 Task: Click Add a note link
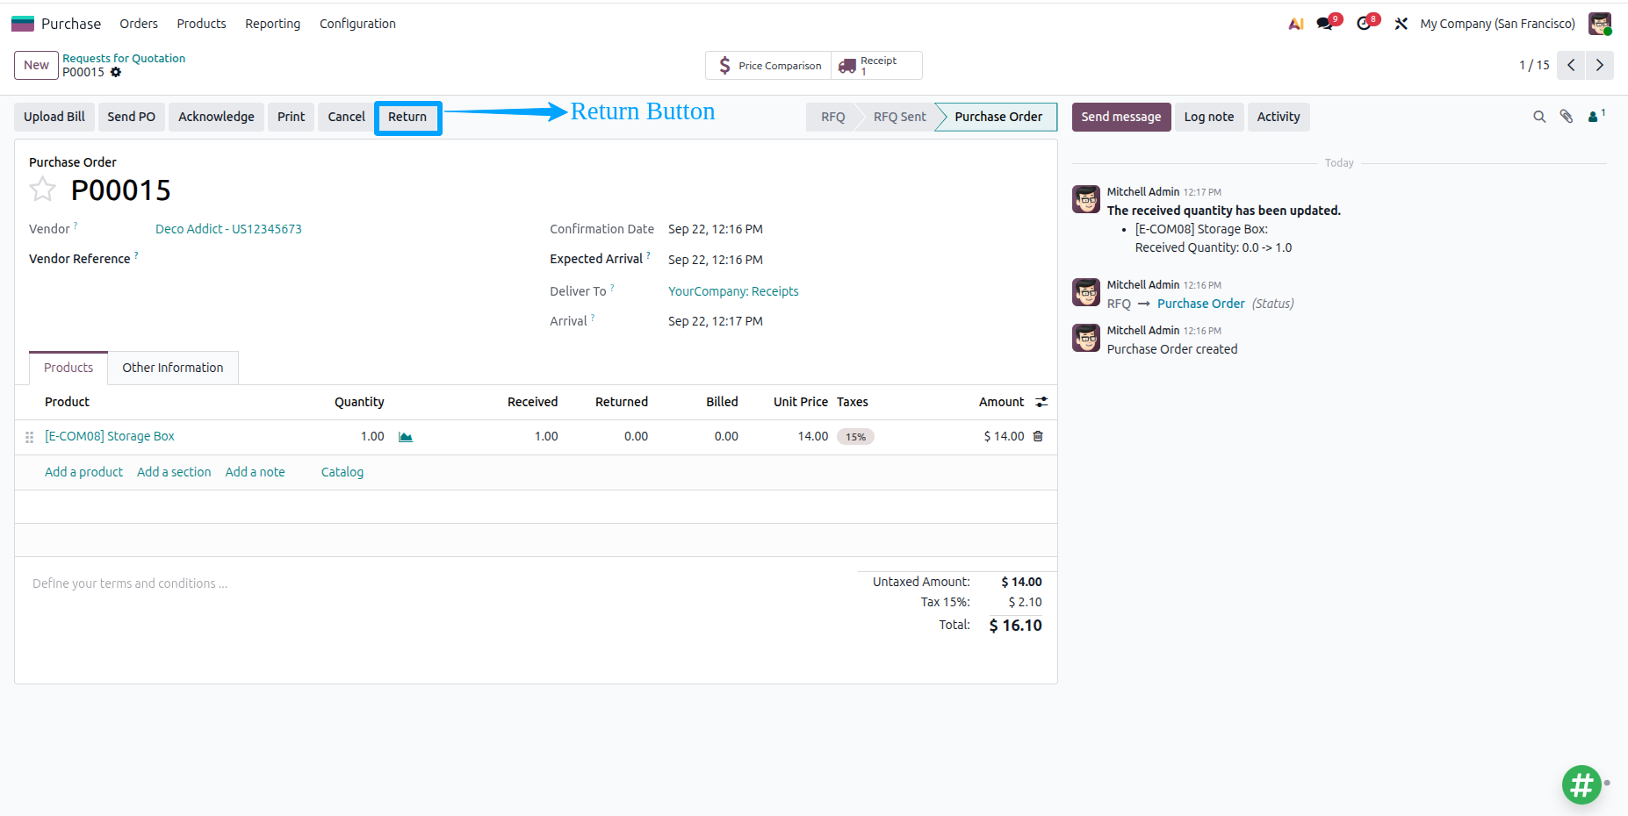point(255,472)
